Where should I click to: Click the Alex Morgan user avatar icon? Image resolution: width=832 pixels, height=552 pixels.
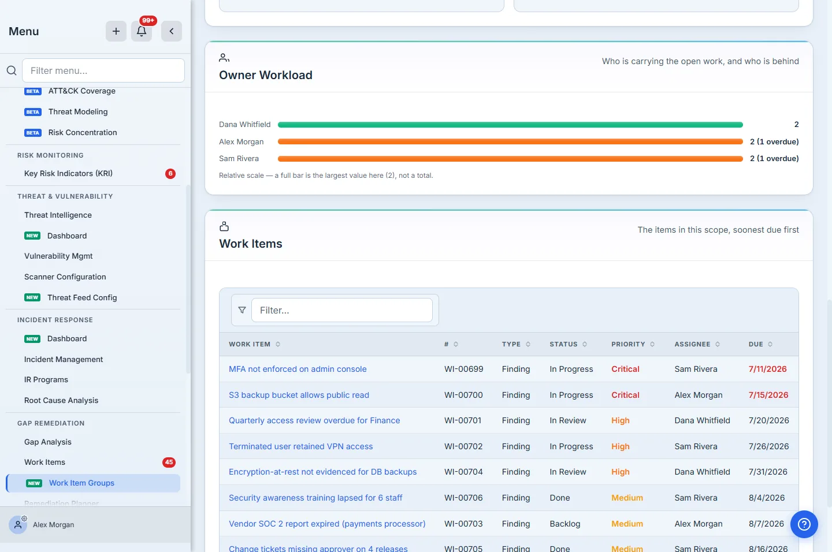click(x=18, y=525)
